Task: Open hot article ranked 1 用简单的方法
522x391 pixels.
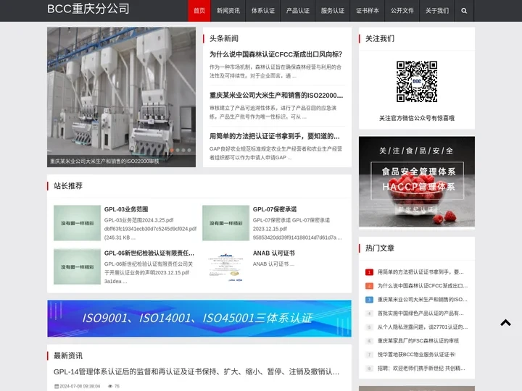Action: 420,272
